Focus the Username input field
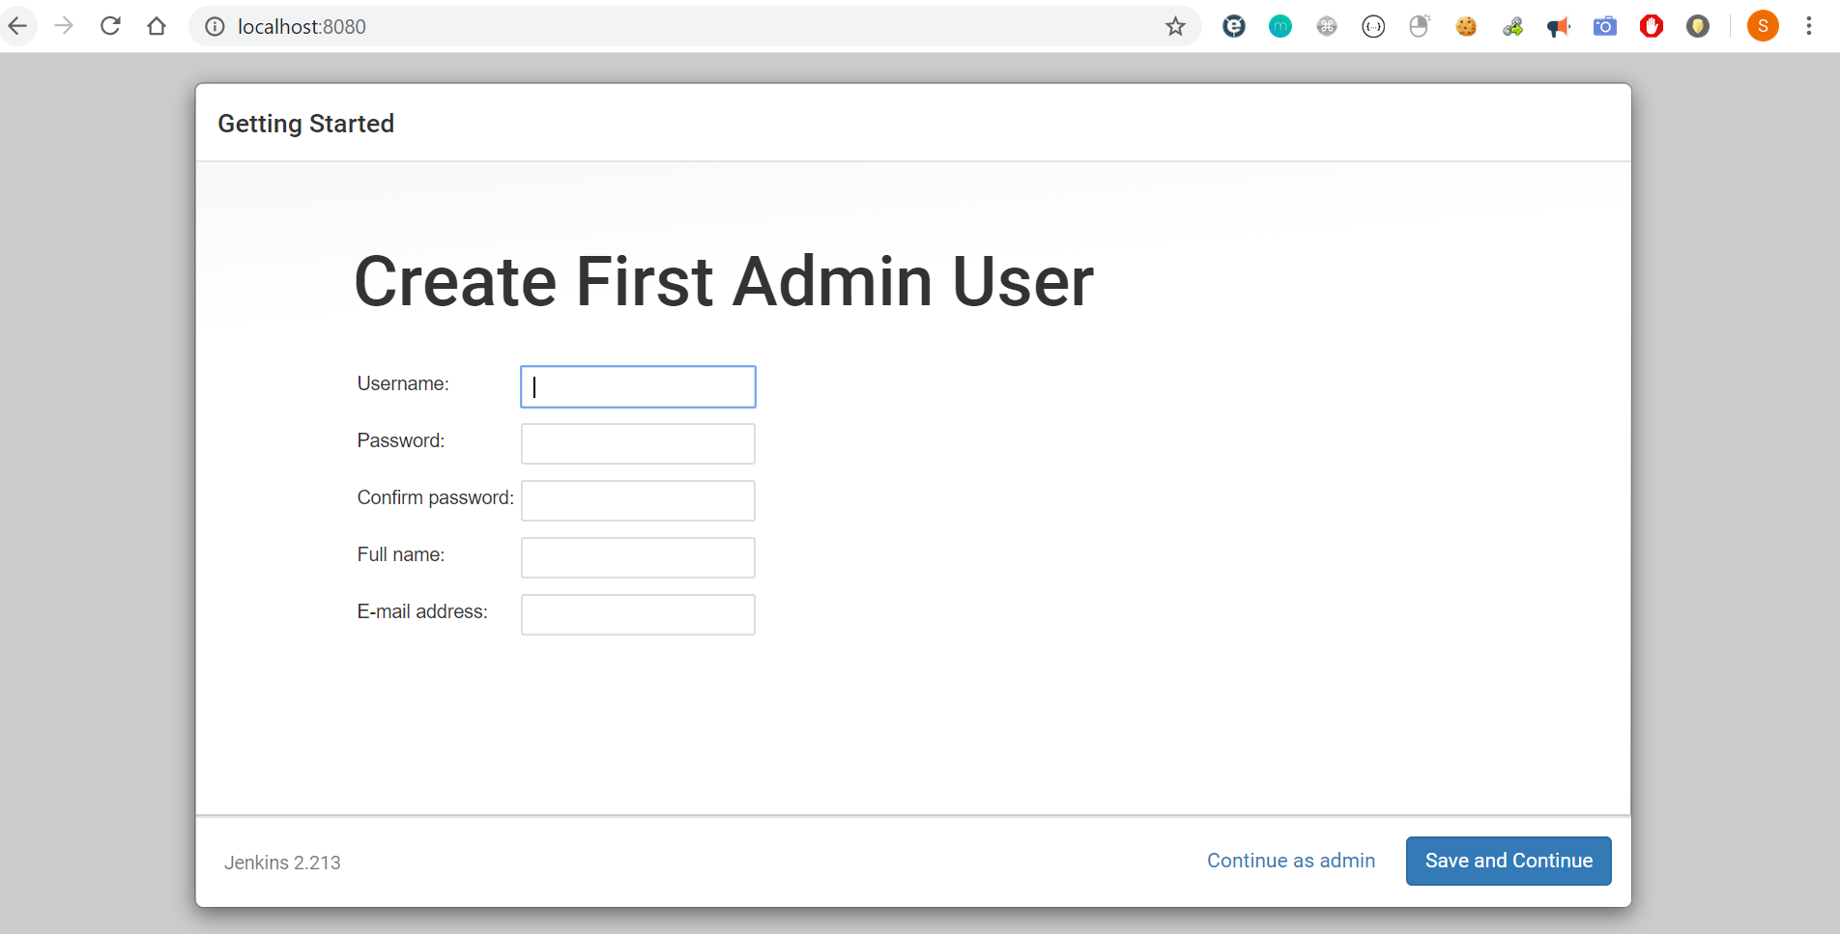Screen dimensions: 1840x934 (x=638, y=386)
